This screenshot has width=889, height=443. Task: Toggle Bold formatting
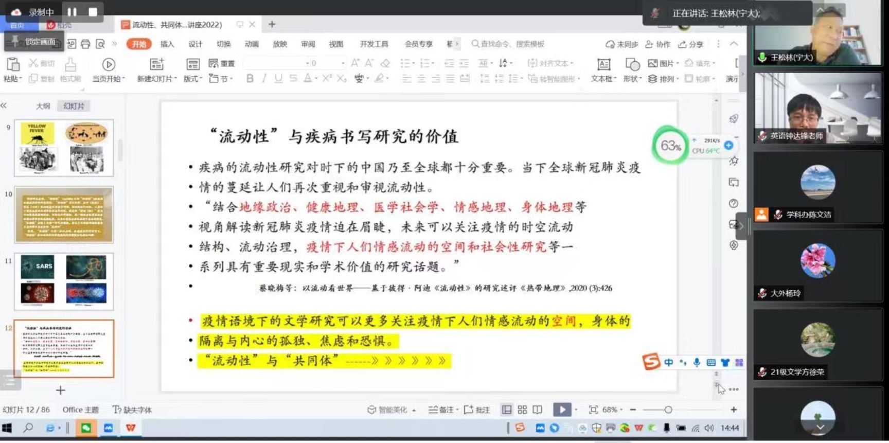click(250, 78)
